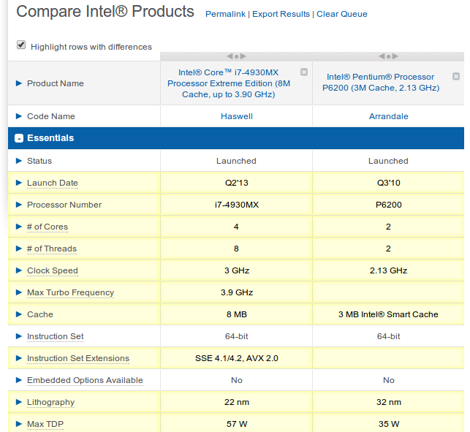This screenshot has height=432, width=470.
Task: Expand Cache row arrow
Action: [x=18, y=314]
